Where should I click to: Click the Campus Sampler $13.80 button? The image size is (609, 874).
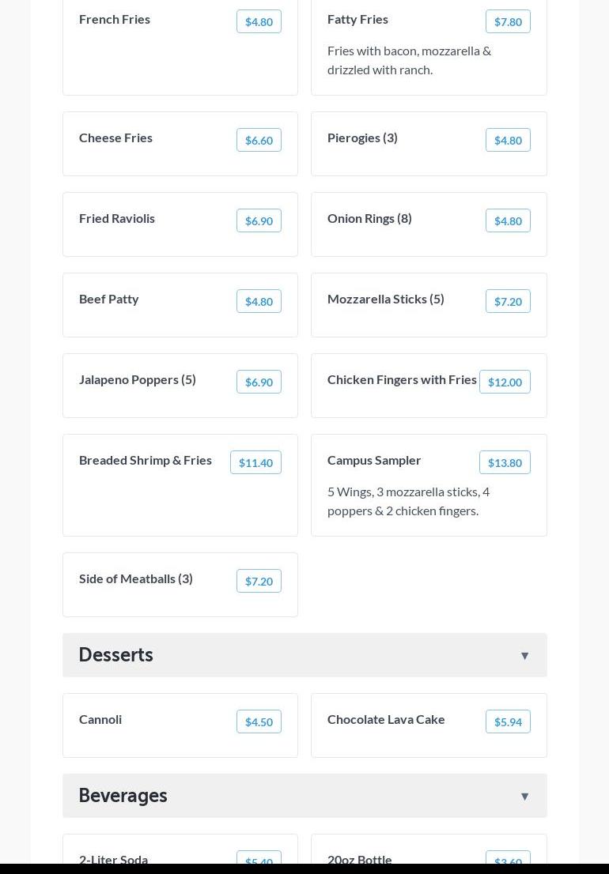[505, 462]
